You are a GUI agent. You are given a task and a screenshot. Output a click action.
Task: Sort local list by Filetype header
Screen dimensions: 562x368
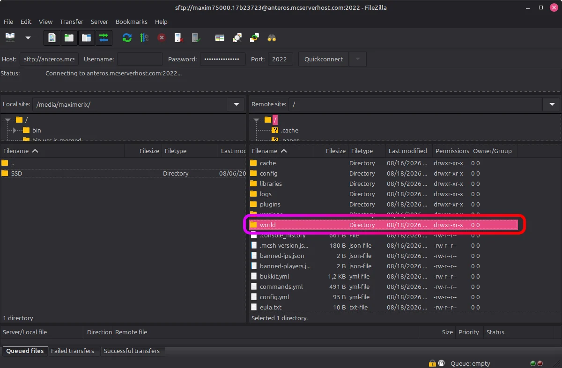coord(191,151)
